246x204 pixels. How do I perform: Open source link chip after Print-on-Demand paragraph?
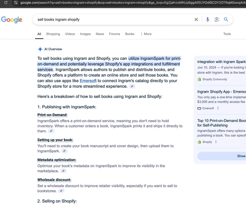51,131
